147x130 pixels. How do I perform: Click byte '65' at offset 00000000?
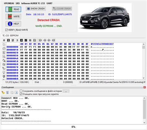click(22, 47)
